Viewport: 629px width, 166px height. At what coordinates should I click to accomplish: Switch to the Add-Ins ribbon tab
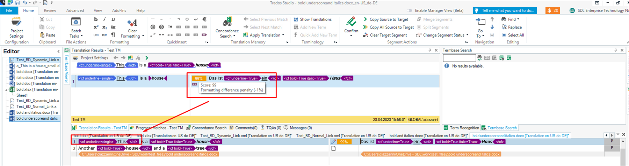click(x=119, y=10)
